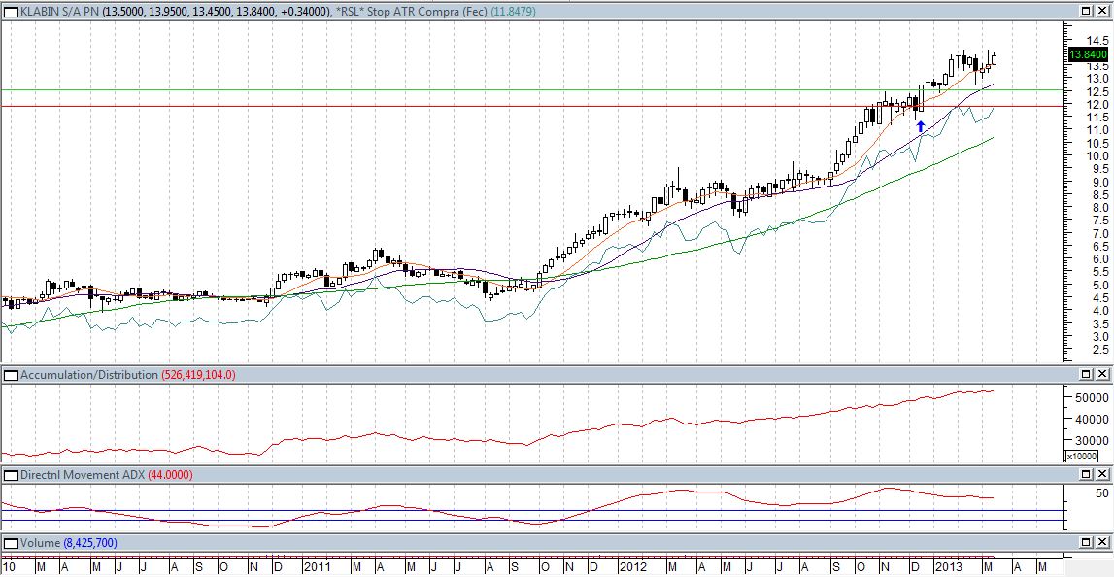Close the Accumulation/Distribution indicator pane
The image size is (1114, 577).
1103,375
